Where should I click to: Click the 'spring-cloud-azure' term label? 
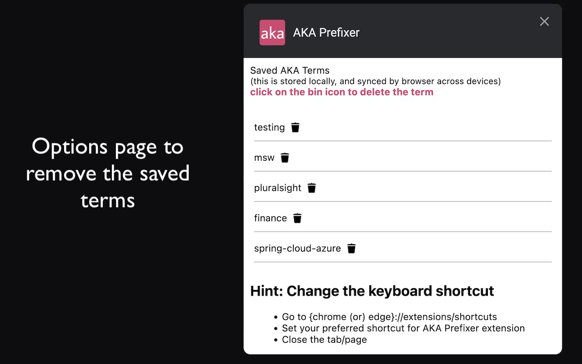point(297,248)
